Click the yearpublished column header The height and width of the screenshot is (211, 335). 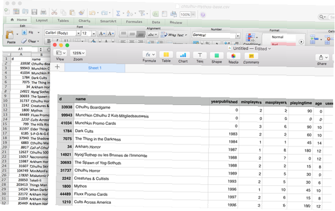[x=224, y=102]
